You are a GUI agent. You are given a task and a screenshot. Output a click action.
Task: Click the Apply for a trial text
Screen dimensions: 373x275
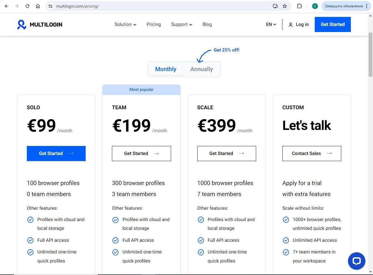(x=302, y=183)
